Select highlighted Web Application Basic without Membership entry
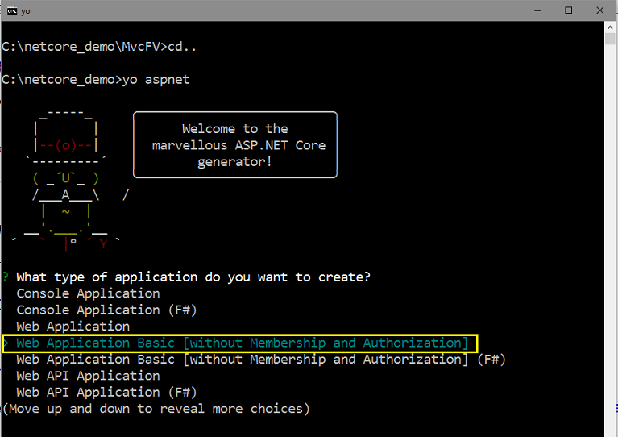The height and width of the screenshot is (437, 618). click(x=242, y=343)
